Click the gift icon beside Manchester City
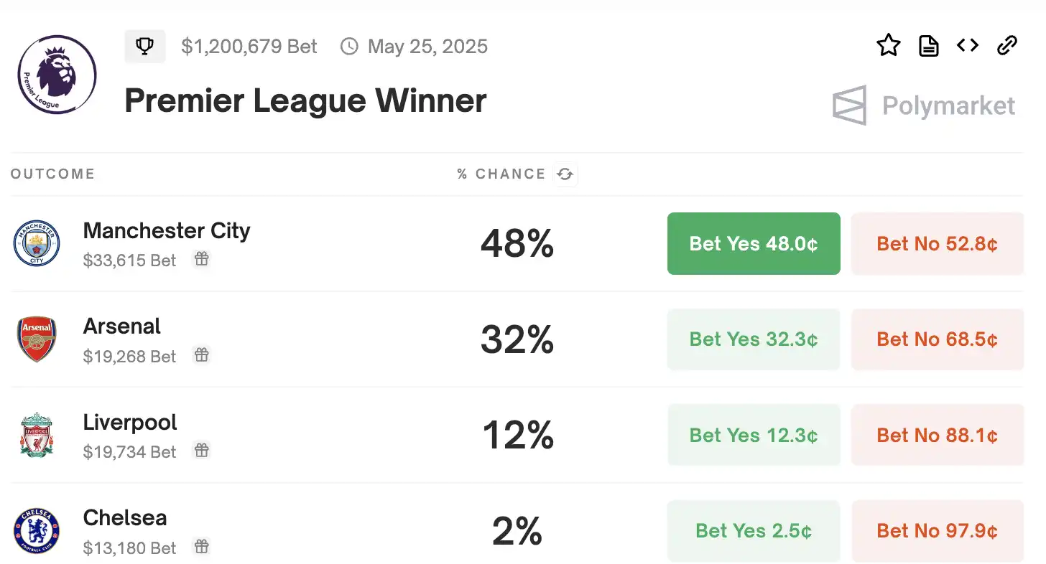Viewport: 1046px width, 564px height. (202, 259)
